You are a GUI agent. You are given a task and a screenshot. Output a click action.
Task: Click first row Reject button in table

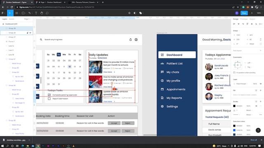(127, 123)
